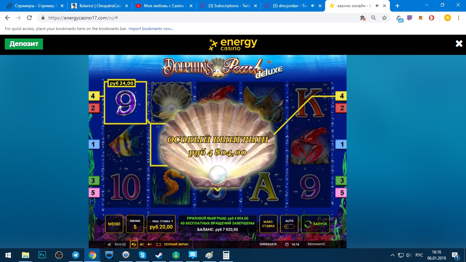Click the home icon next to ВЫХОД
466x262 pixels.
click(109, 244)
